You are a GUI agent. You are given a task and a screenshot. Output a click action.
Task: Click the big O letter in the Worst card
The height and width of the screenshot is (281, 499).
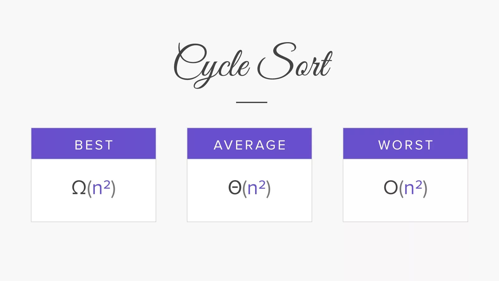click(x=390, y=188)
